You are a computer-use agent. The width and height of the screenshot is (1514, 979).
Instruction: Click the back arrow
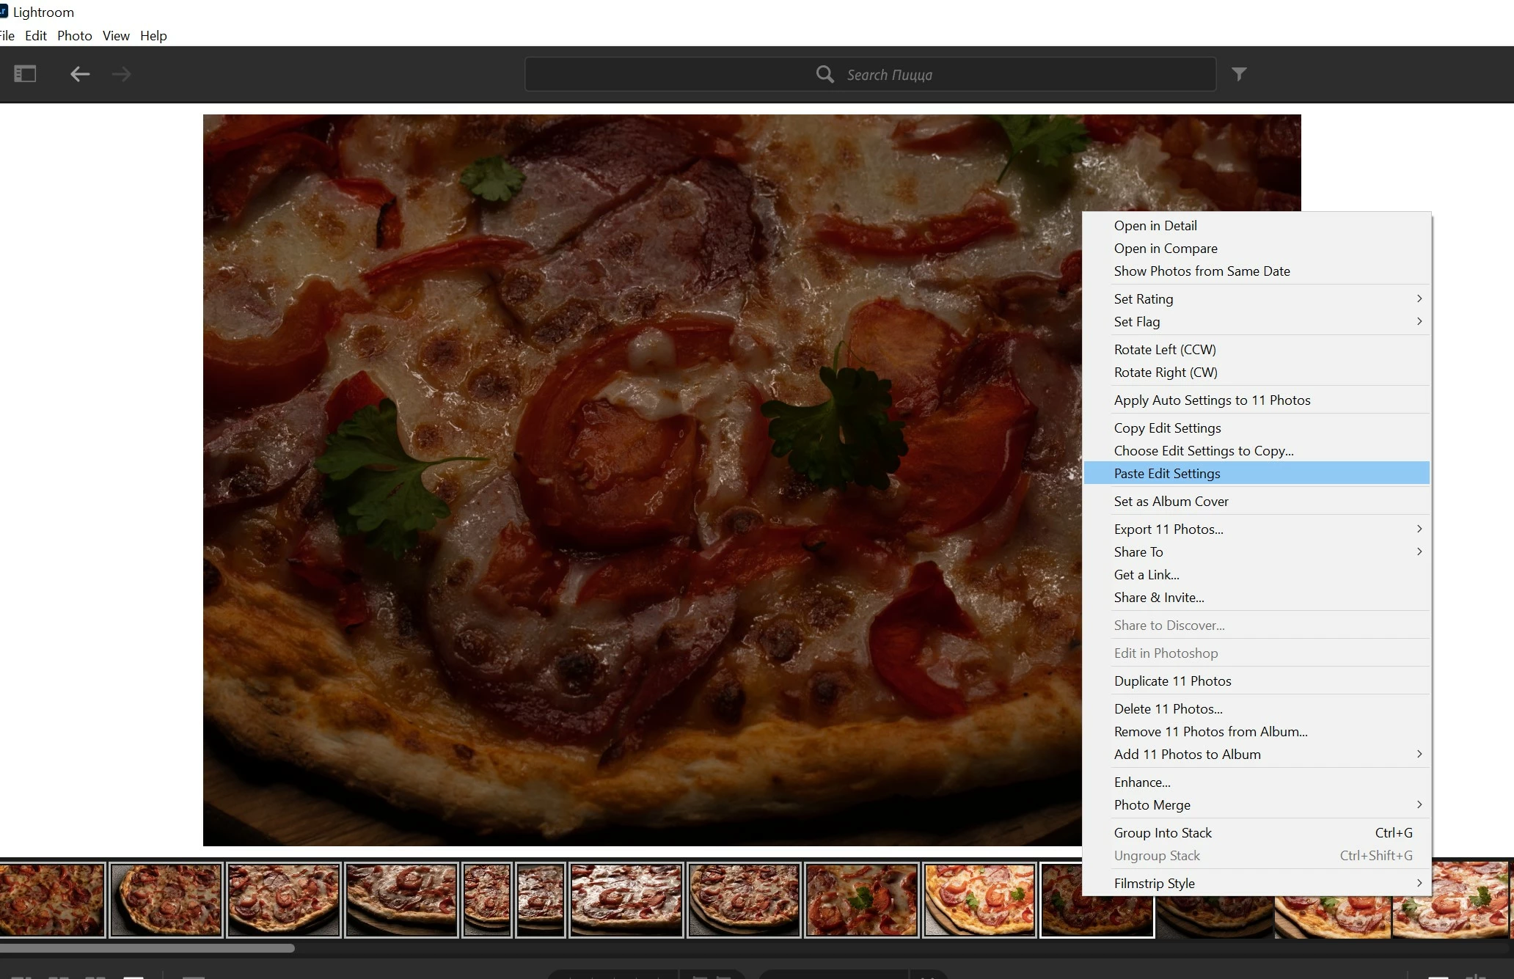coord(80,74)
